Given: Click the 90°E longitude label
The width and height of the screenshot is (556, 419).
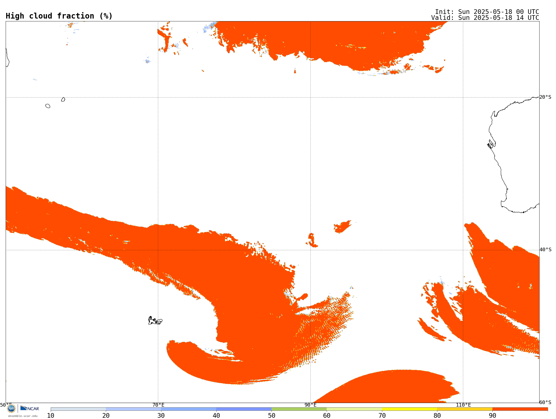Looking at the screenshot, I should tap(310, 405).
